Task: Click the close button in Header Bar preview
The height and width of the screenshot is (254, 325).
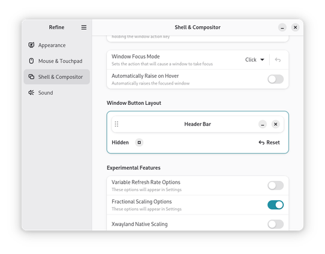Action: coord(275,124)
